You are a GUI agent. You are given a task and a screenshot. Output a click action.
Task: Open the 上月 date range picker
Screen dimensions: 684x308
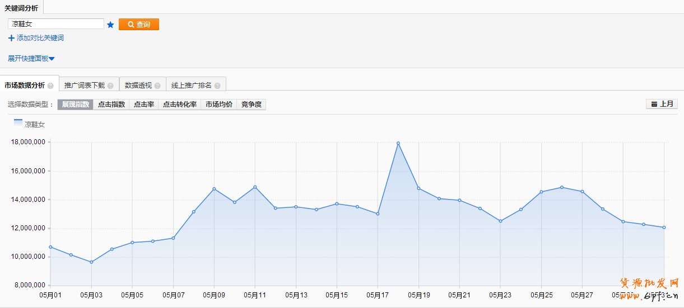tap(662, 104)
